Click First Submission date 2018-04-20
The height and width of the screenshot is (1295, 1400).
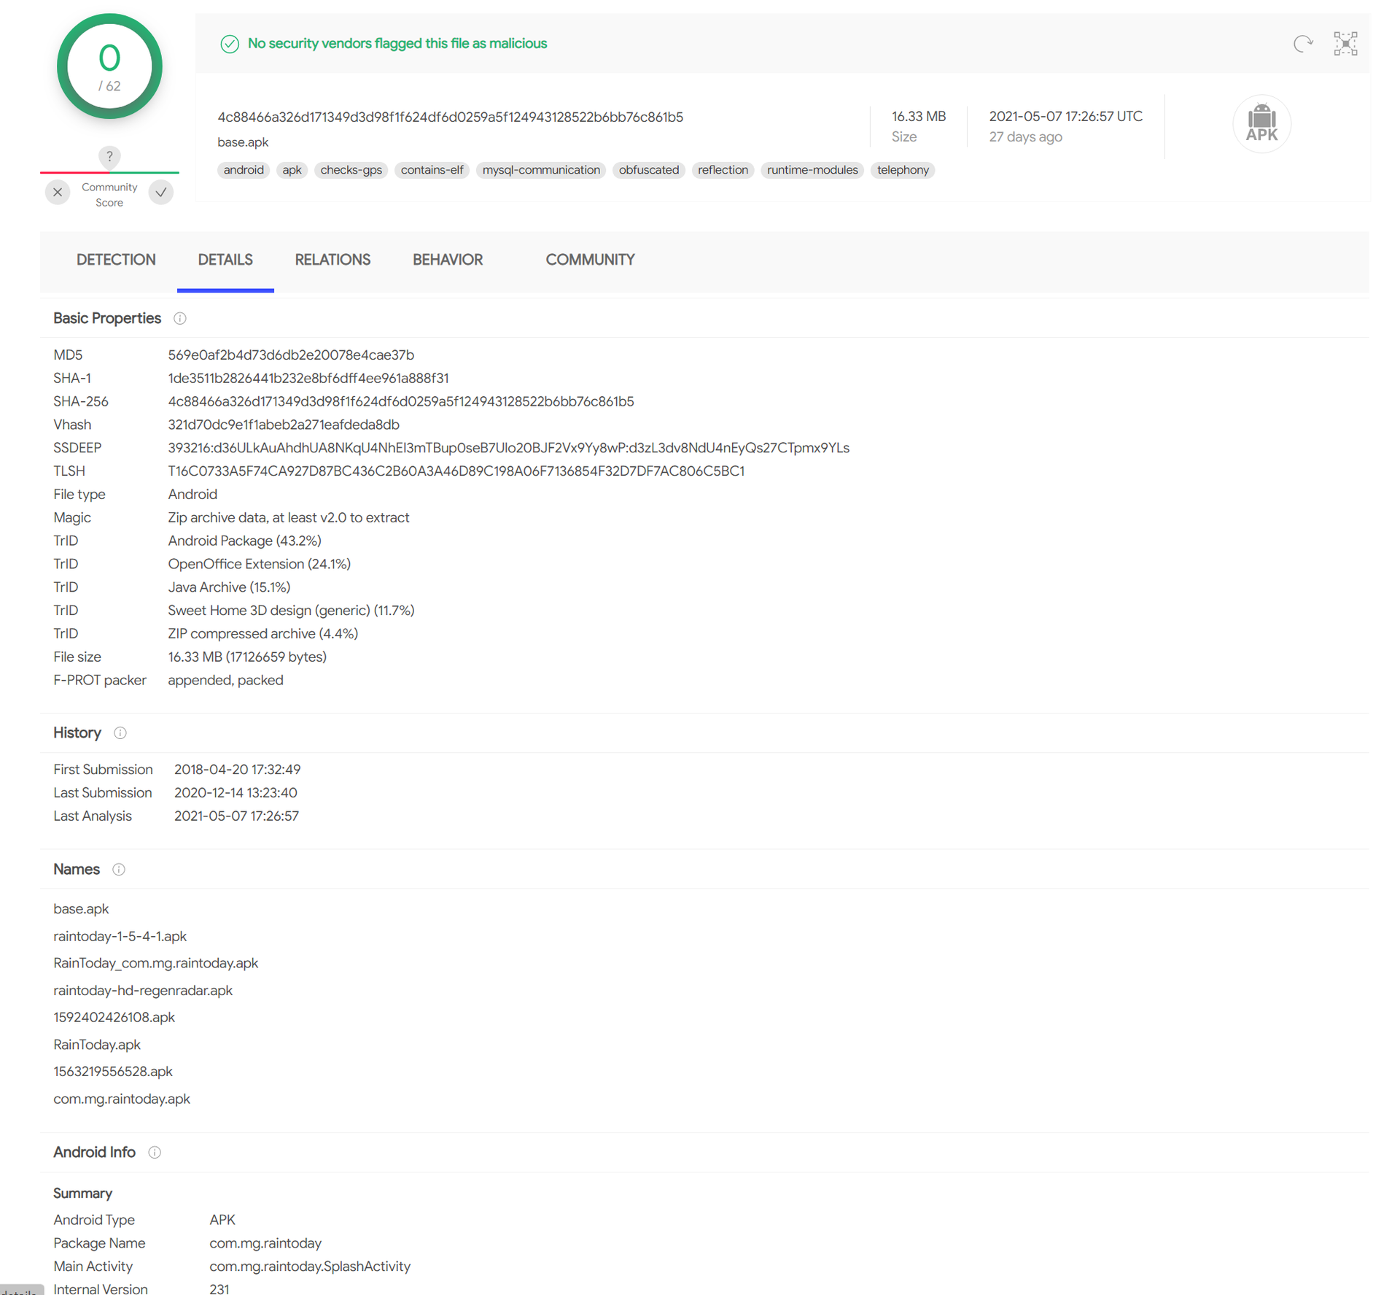(237, 770)
